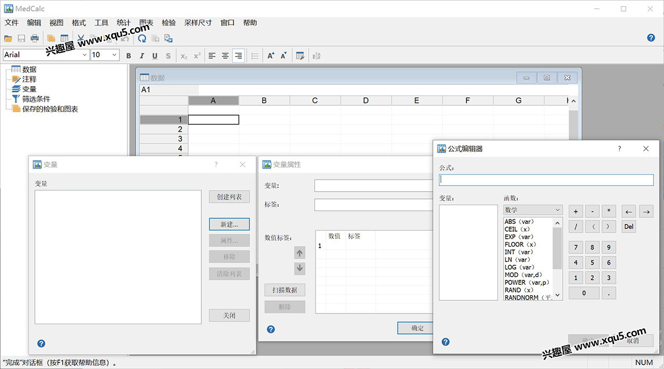The height and width of the screenshot is (369, 664).
Task: Open the spreadsheet via toolbar grid icon
Action: pos(64,38)
